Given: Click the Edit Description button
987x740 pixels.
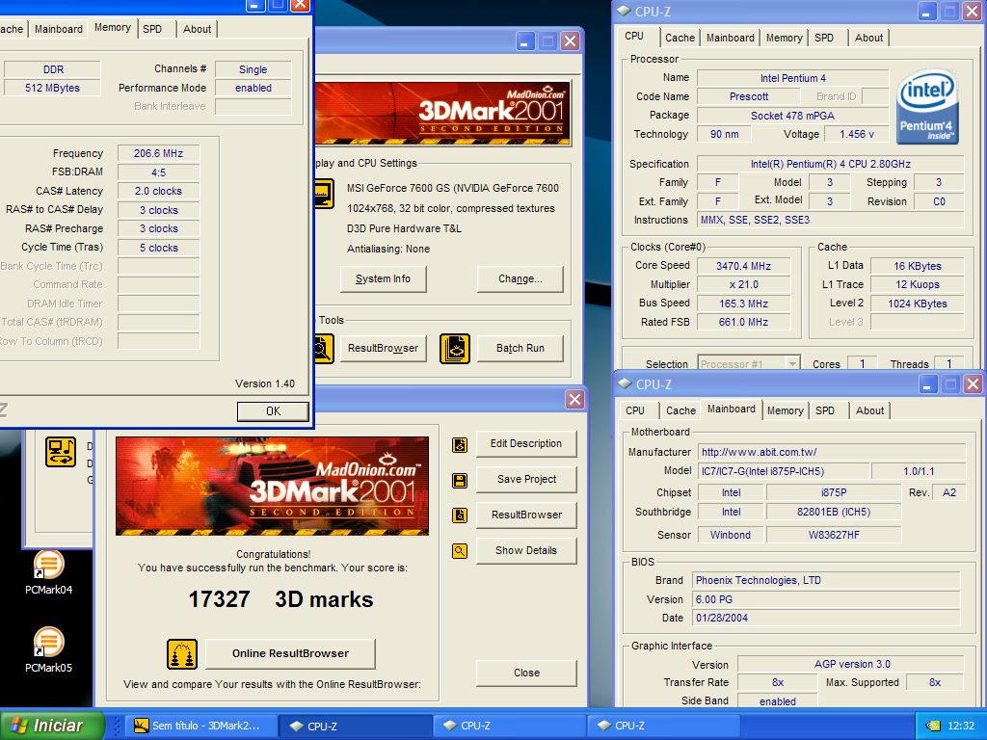Looking at the screenshot, I should click(526, 443).
